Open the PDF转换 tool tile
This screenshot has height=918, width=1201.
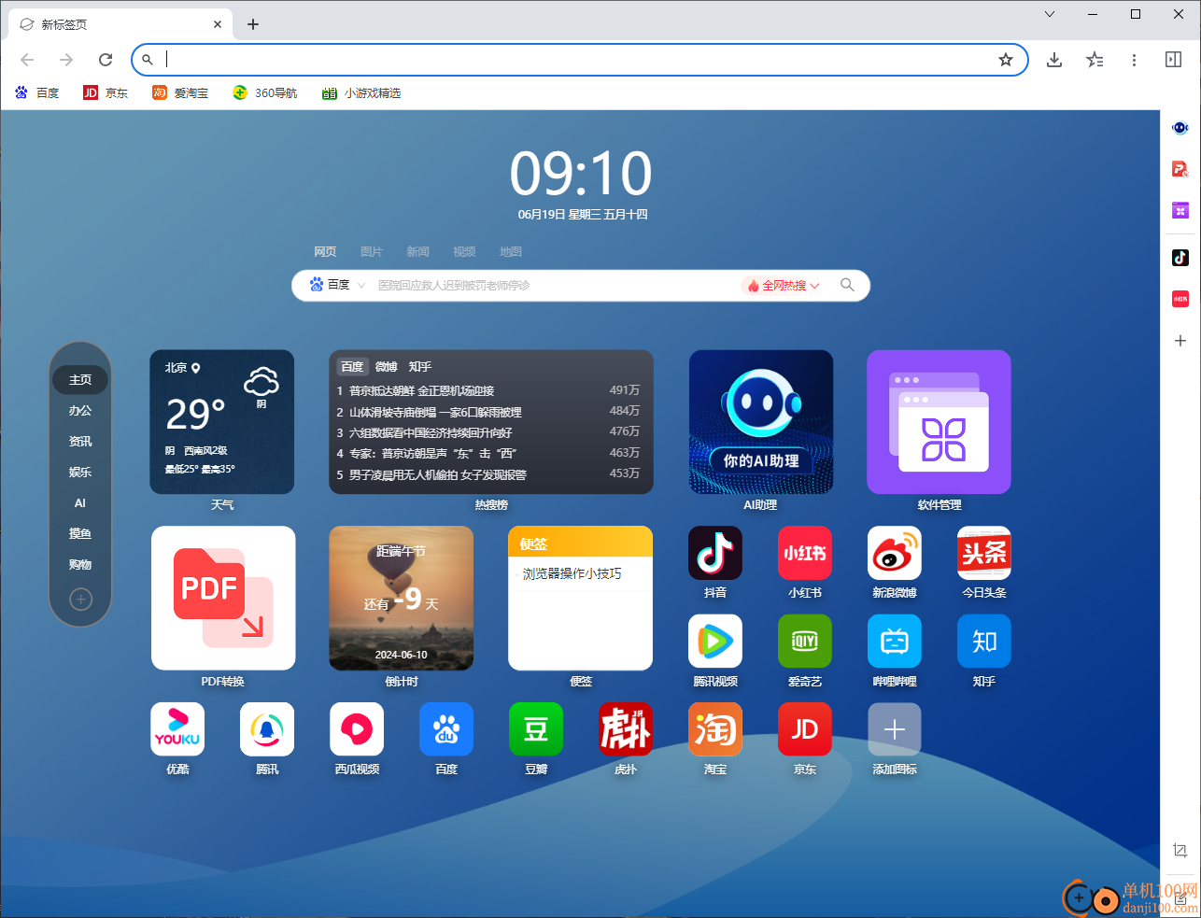(223, 598)
